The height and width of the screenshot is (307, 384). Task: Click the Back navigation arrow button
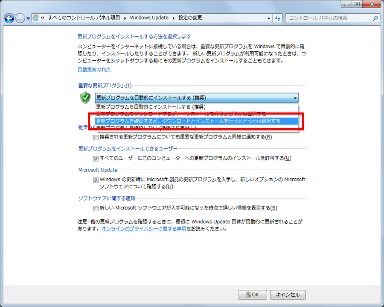point(9,18)
